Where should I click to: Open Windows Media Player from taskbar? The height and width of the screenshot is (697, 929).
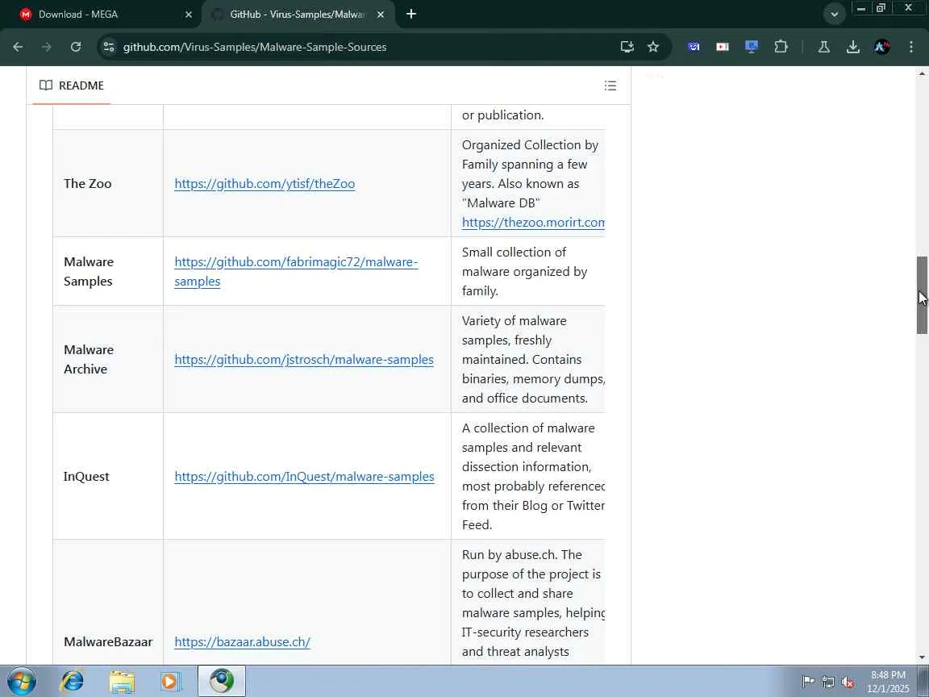(x=171, y=681)
